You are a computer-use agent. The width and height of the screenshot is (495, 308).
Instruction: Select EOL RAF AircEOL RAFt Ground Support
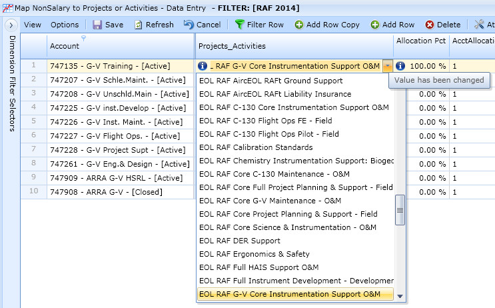[x=296, y=81]
